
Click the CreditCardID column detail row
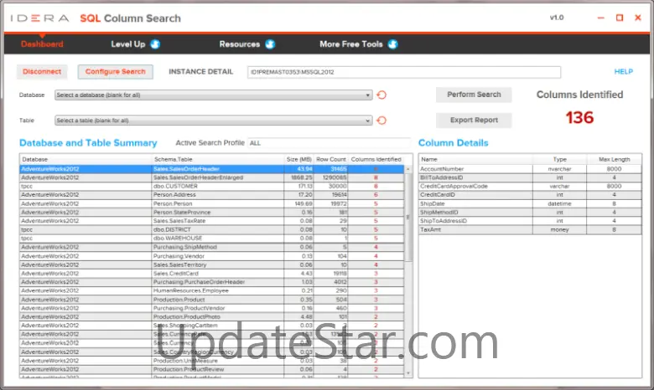[530, 195]
